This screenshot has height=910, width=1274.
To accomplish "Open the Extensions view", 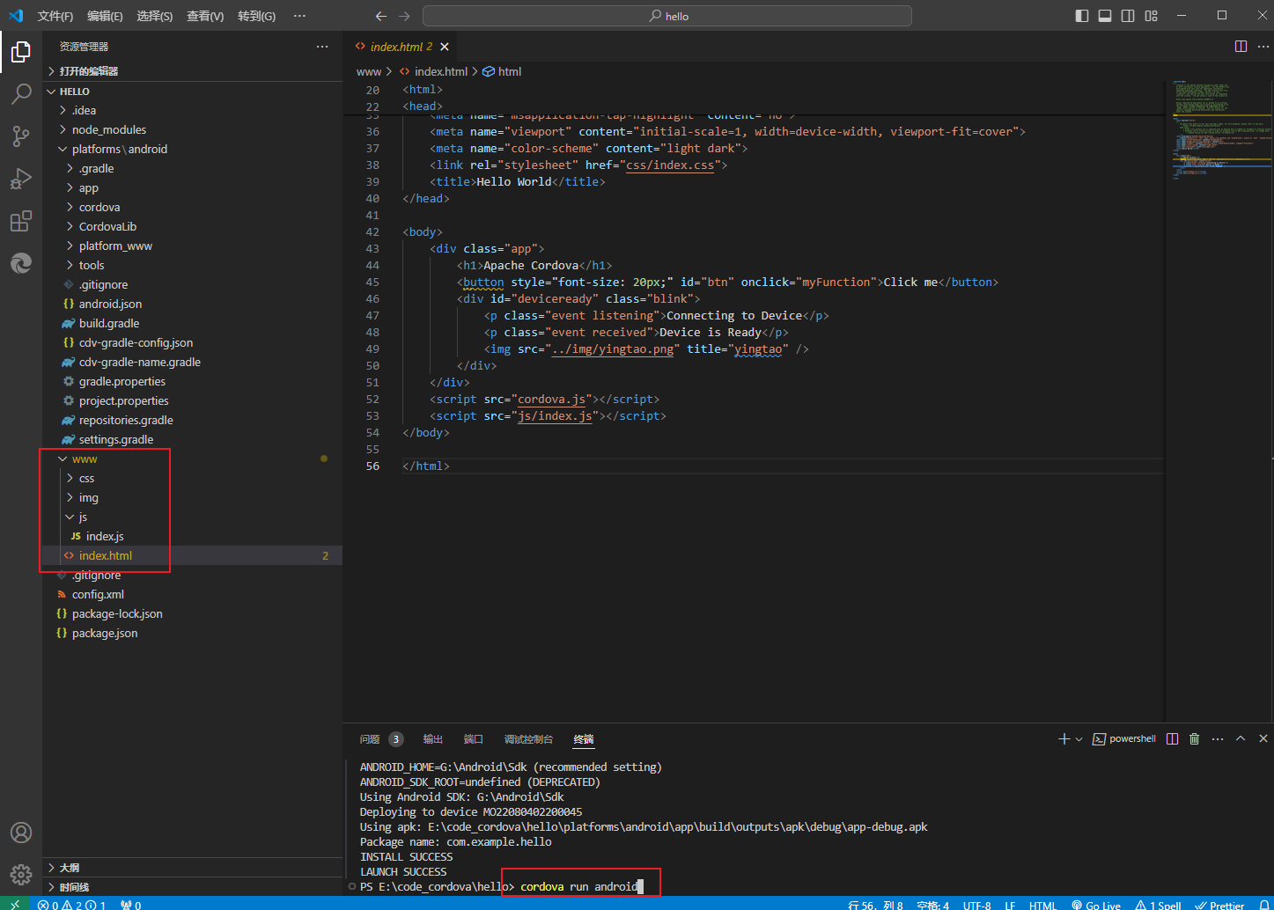I will (x=21, y=221).
